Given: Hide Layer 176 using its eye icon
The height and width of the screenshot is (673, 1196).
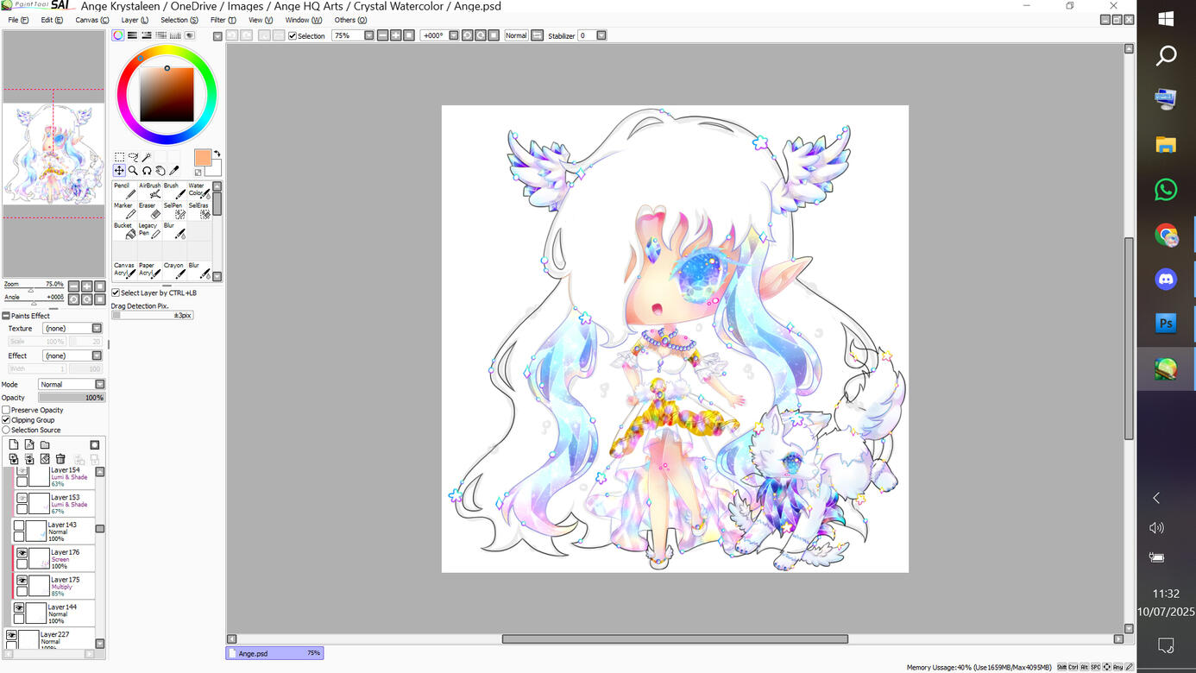Looking at the screenshot, I should [22, 553].
